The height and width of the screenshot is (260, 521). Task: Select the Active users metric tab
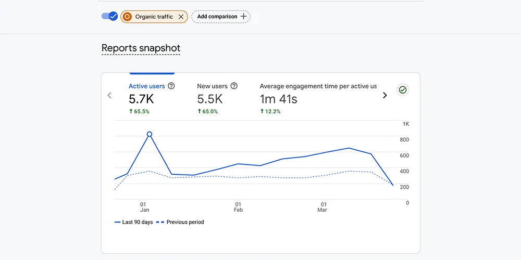click(146, 86)
